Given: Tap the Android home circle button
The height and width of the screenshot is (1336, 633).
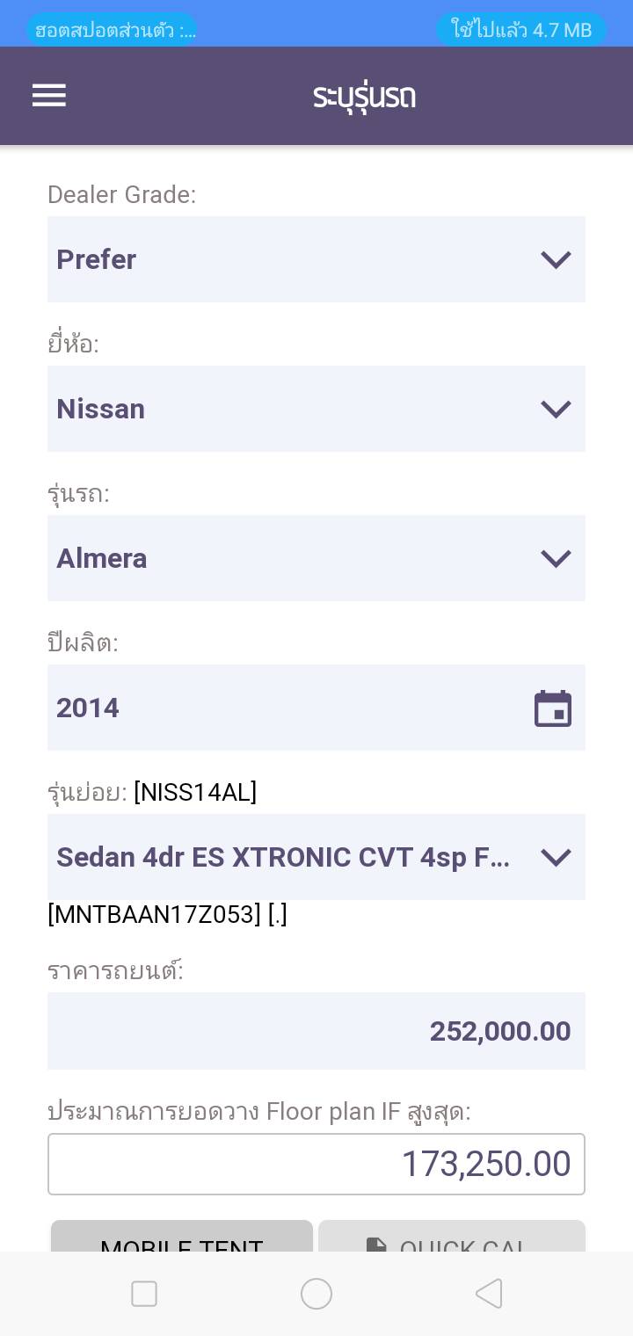Looking at the screenshot, I should coord(316,1294).
